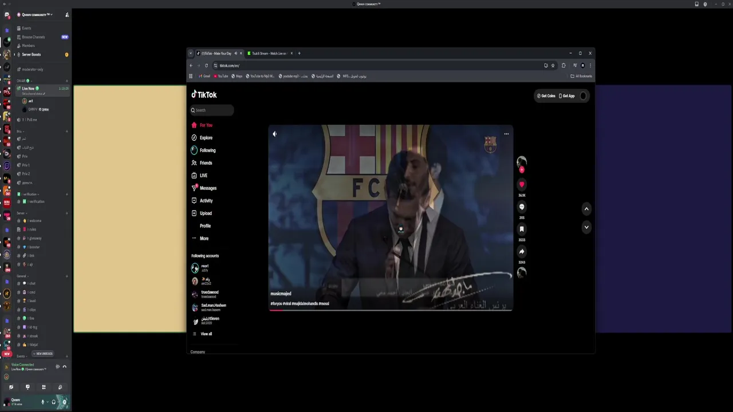Click the #foryou hashtag in the caption
733x412 pixels.
pyautogui.click(x=276, y=304)
